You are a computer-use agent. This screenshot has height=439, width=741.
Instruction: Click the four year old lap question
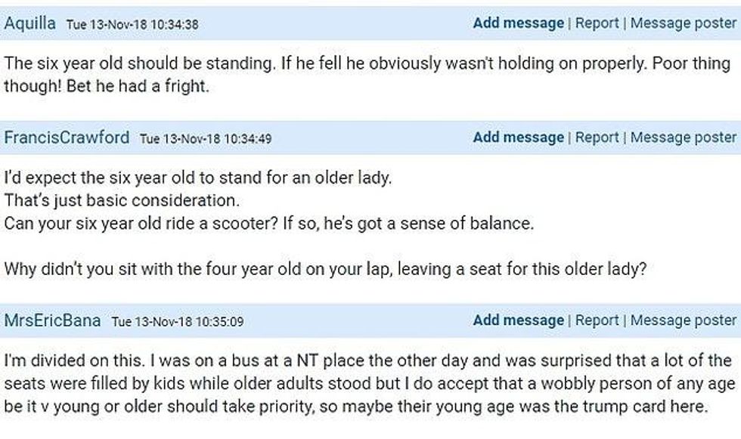pos(325,269)
